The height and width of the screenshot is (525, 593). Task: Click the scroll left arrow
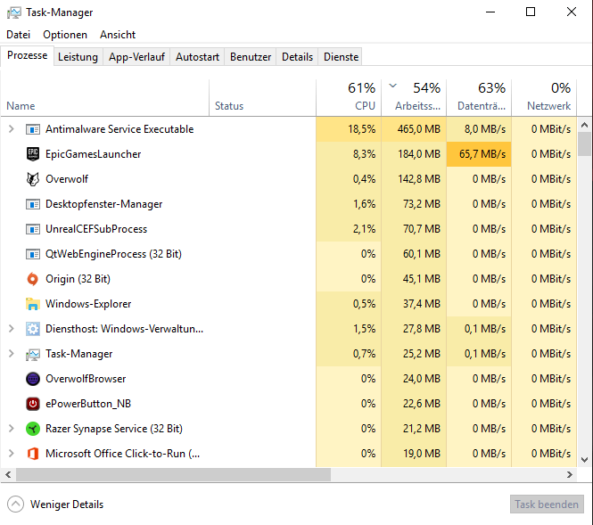(8, 475)
